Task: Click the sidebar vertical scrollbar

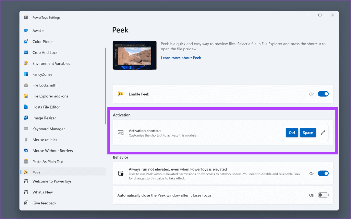Action: [106, 86]
